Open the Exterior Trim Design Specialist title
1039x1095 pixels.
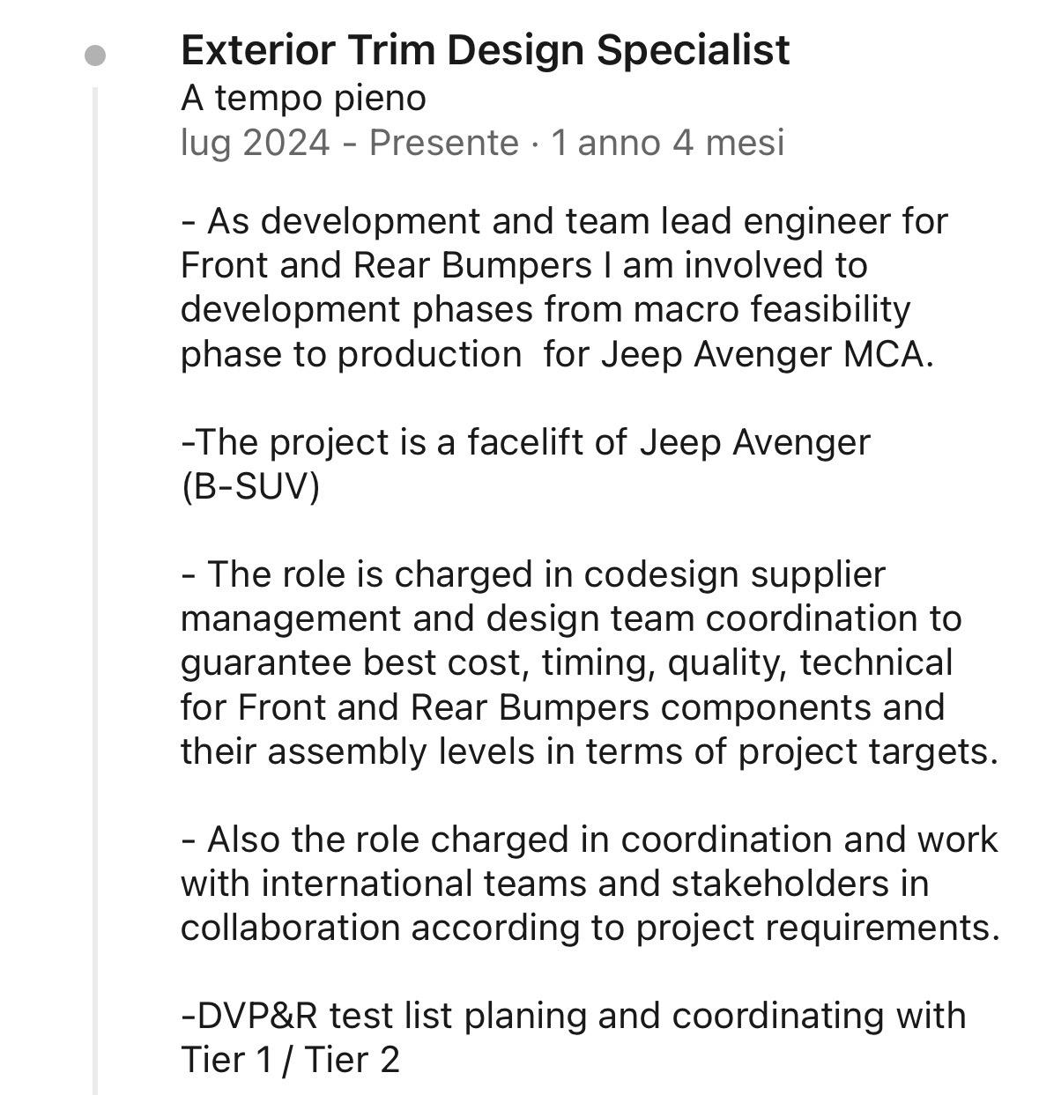(485, 50)
